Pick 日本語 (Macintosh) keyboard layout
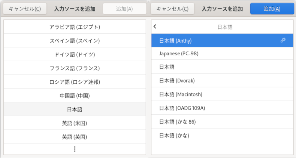Viewport: 296px width, 158px height. tap(223, 94)
